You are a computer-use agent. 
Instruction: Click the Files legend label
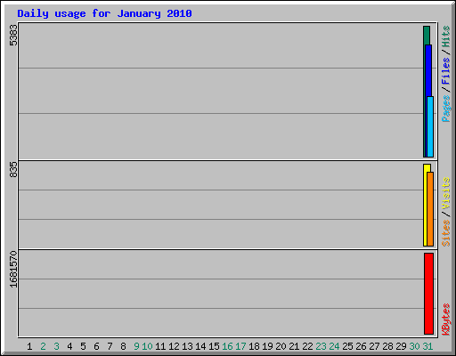pyautogui.click(x=445, y=70)
